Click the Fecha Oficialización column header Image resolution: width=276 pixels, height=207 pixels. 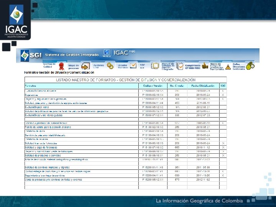[x=203, y=86]
